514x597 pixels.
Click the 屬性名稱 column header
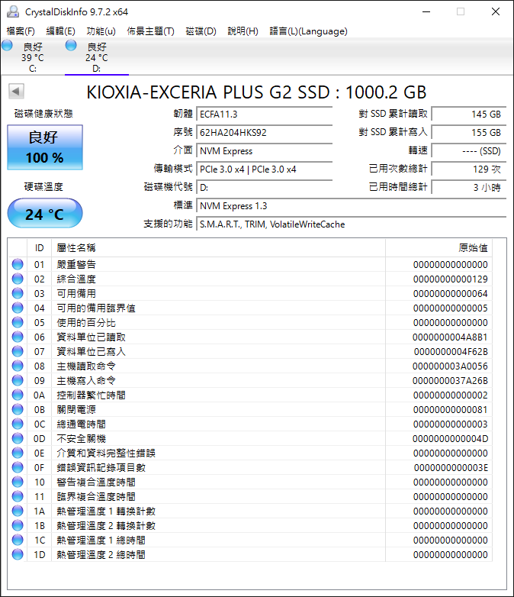(x=219, y=248)
